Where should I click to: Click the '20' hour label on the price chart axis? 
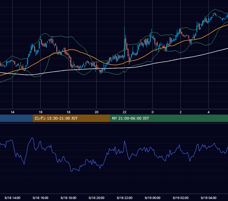97,112
